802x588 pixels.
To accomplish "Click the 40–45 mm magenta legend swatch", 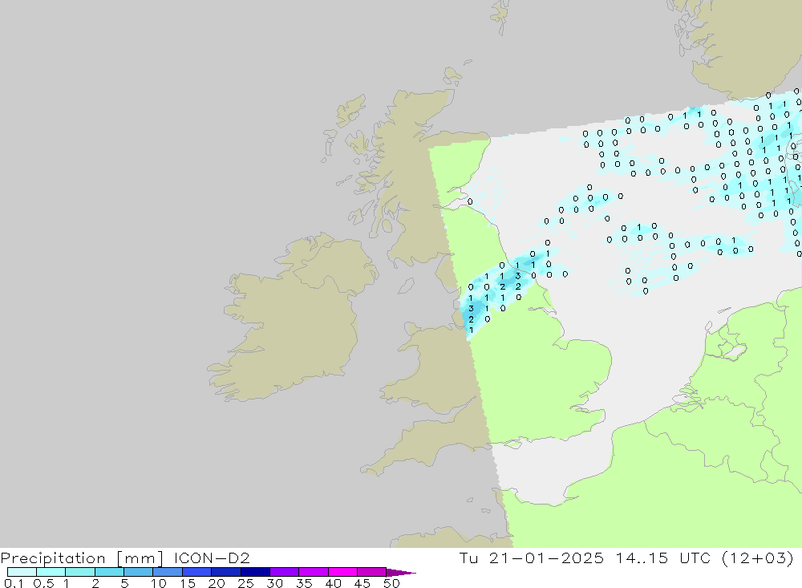I will coord(342,572).
